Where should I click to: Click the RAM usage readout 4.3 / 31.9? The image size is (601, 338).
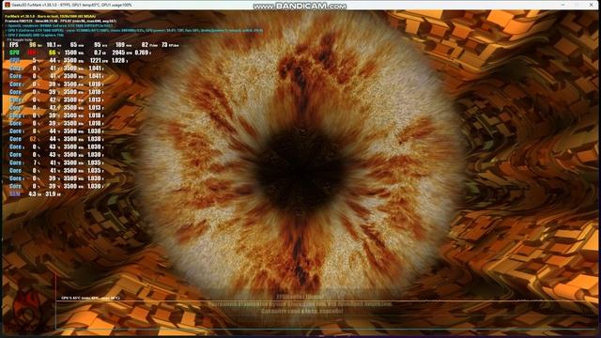click(x=36, y=194)
